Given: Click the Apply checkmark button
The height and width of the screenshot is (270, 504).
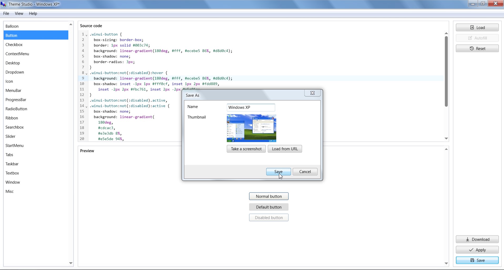Looking at the screenshot, I should coord(477,250).
